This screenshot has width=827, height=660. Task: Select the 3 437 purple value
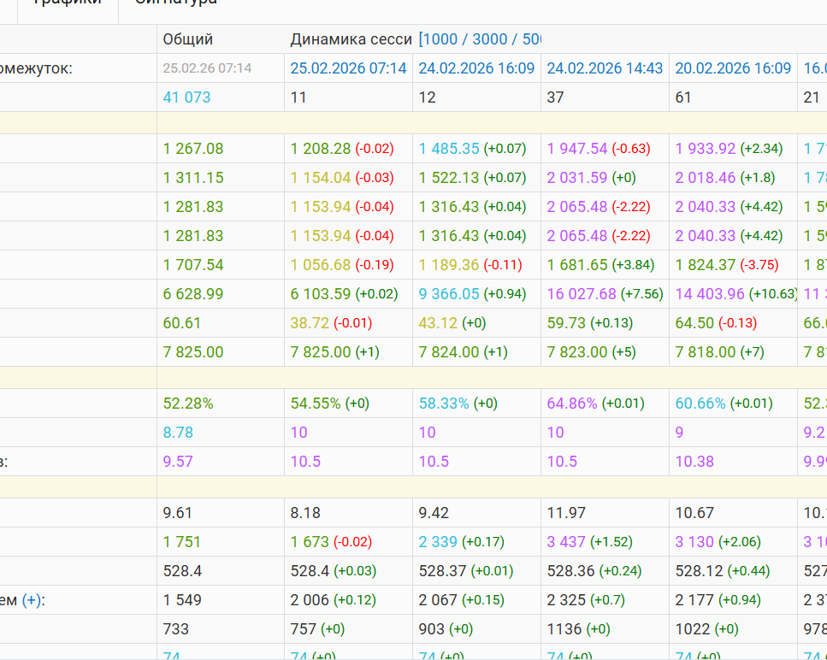click(566, 542)
